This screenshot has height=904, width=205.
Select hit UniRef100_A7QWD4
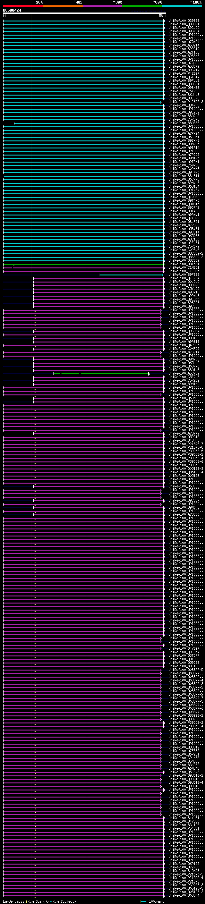(184, 42)
